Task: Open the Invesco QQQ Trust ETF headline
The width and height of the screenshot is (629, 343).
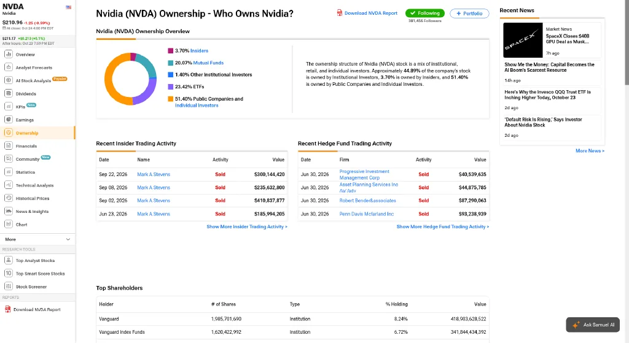Action: 547,94
